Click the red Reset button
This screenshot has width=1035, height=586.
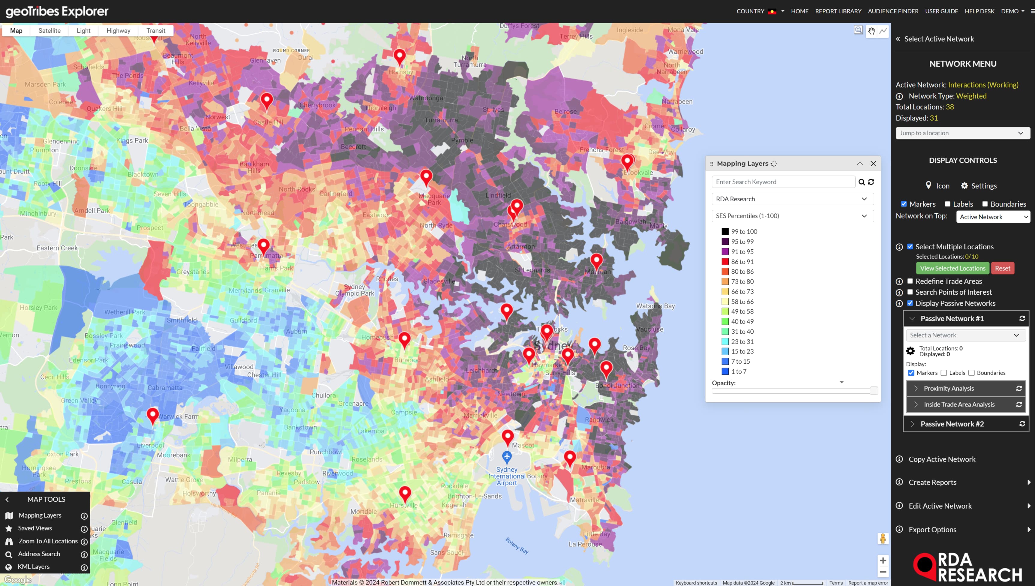(1002, 268)
